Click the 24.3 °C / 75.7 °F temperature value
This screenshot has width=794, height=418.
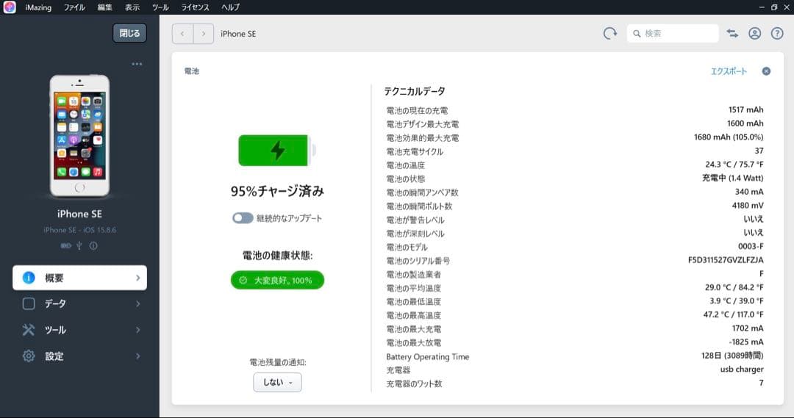point(734,165)
